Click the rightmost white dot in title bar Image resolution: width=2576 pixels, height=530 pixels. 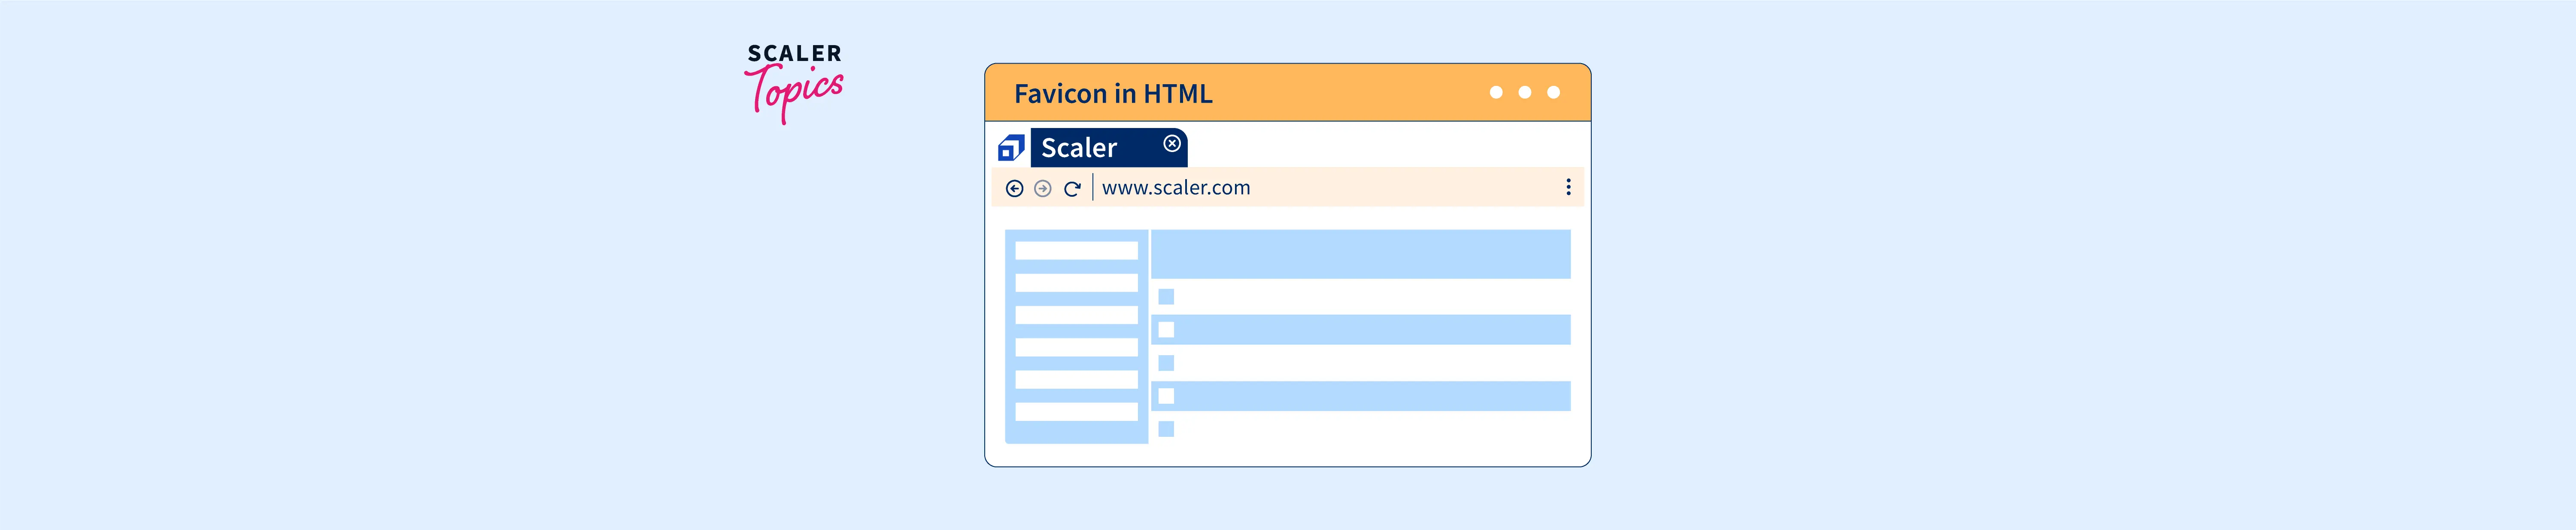[x=1553, y=92]
